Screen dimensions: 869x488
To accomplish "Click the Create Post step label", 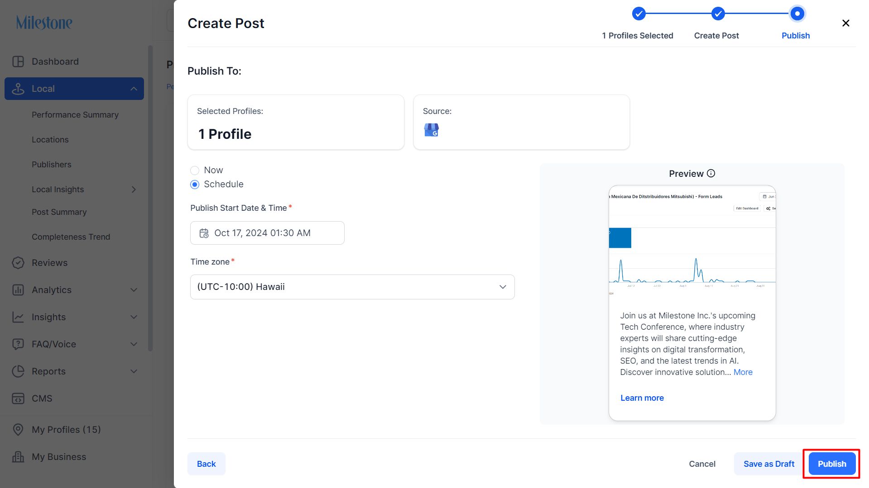I will coord(716,36).
